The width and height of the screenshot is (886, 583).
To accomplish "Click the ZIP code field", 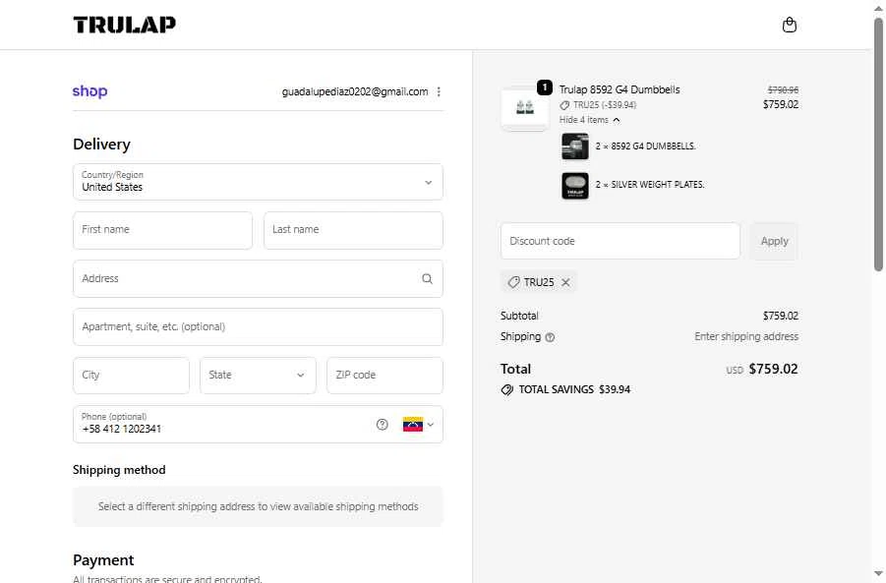I will tap(384, 376).
